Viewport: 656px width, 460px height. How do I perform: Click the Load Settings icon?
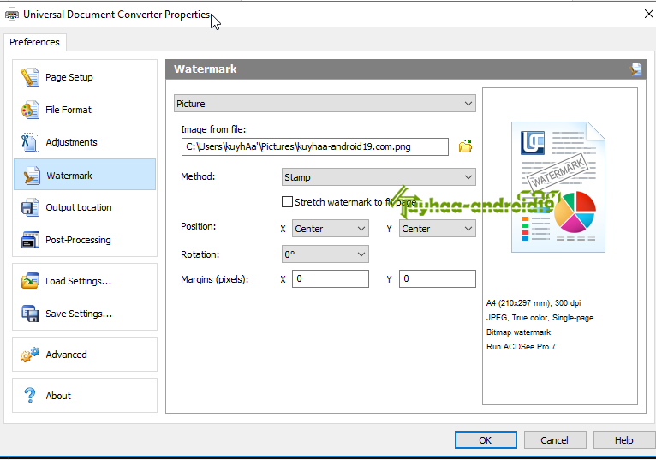[x=30, y=281]
